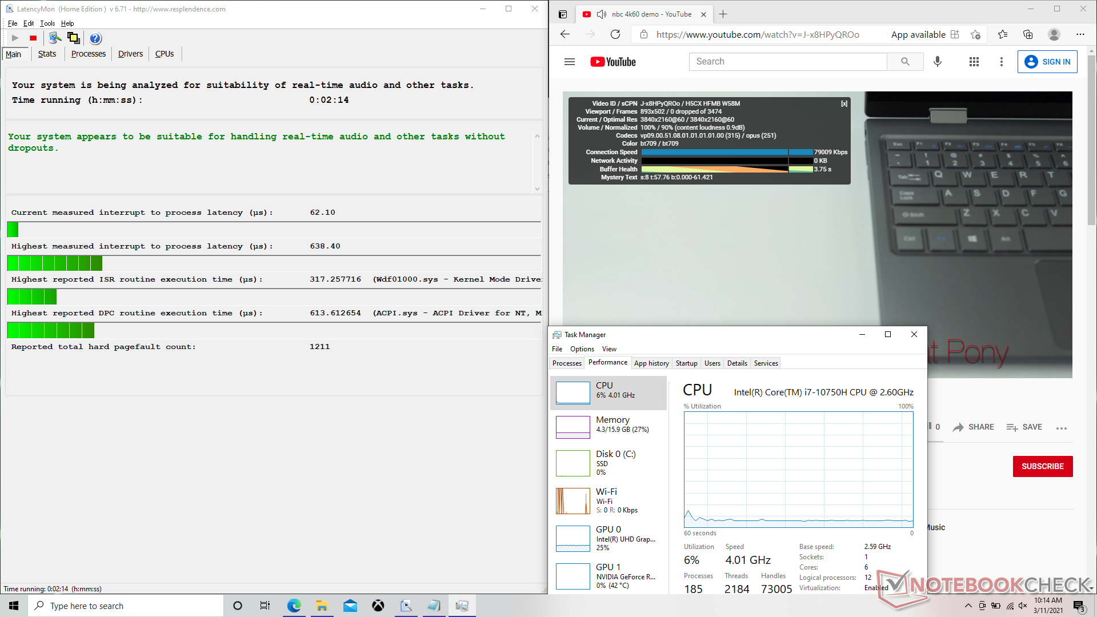
Task: Click the YouTube Search input field
Action: (x=788, y=62)
